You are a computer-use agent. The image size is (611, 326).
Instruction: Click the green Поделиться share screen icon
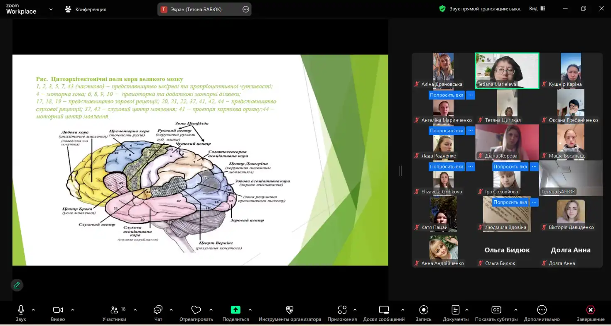pos(236,310)
